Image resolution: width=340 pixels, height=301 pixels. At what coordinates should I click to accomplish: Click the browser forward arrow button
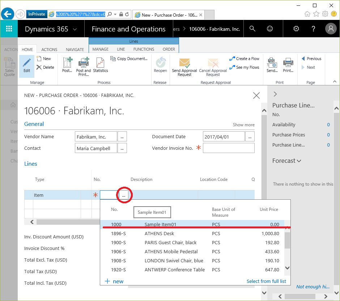20,14
